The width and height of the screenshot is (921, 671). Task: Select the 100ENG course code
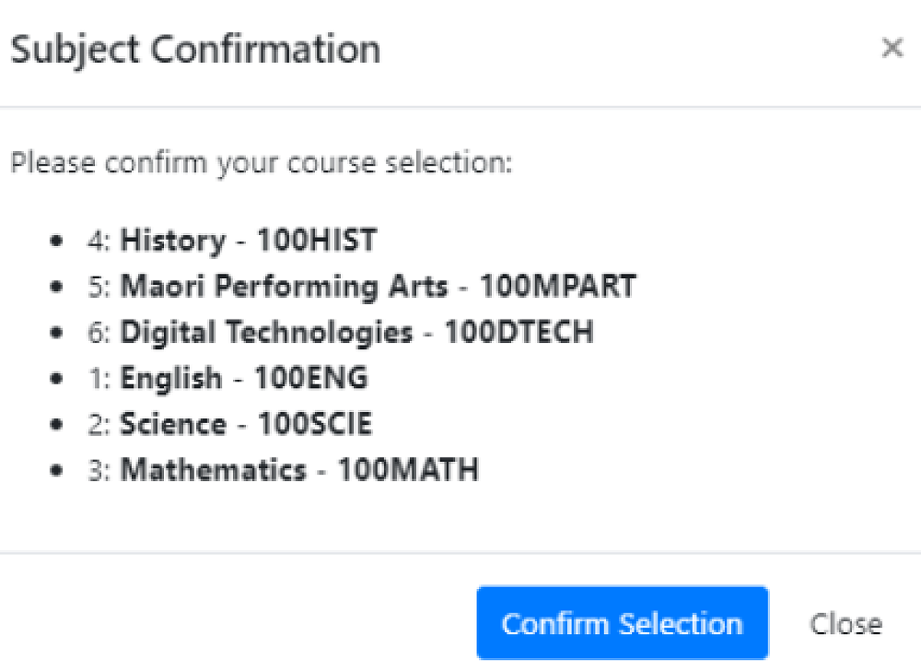click(x=311, y=379)
